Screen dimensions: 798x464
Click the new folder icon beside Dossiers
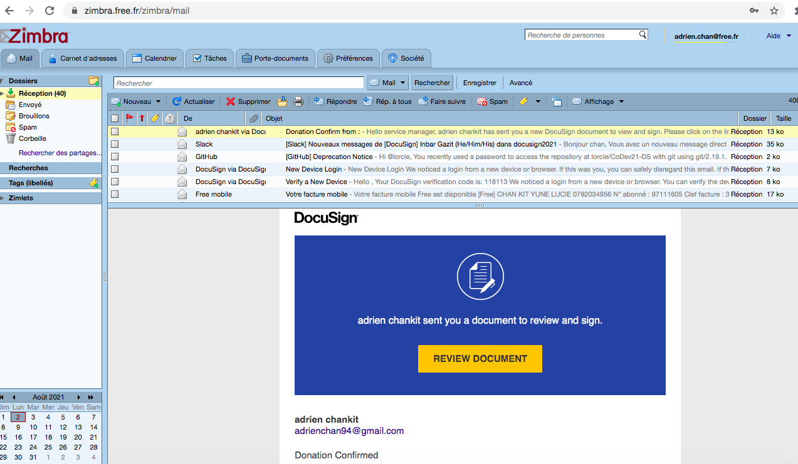click(x=94, y=81)
